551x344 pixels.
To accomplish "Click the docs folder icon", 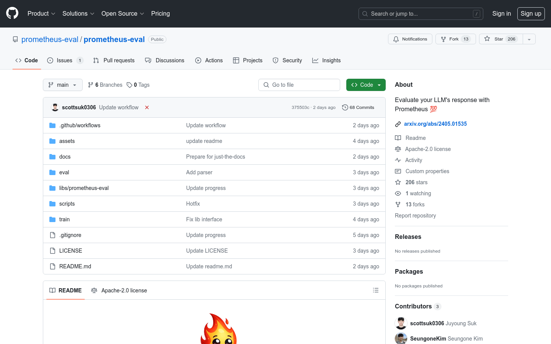I will click(52, 157).
